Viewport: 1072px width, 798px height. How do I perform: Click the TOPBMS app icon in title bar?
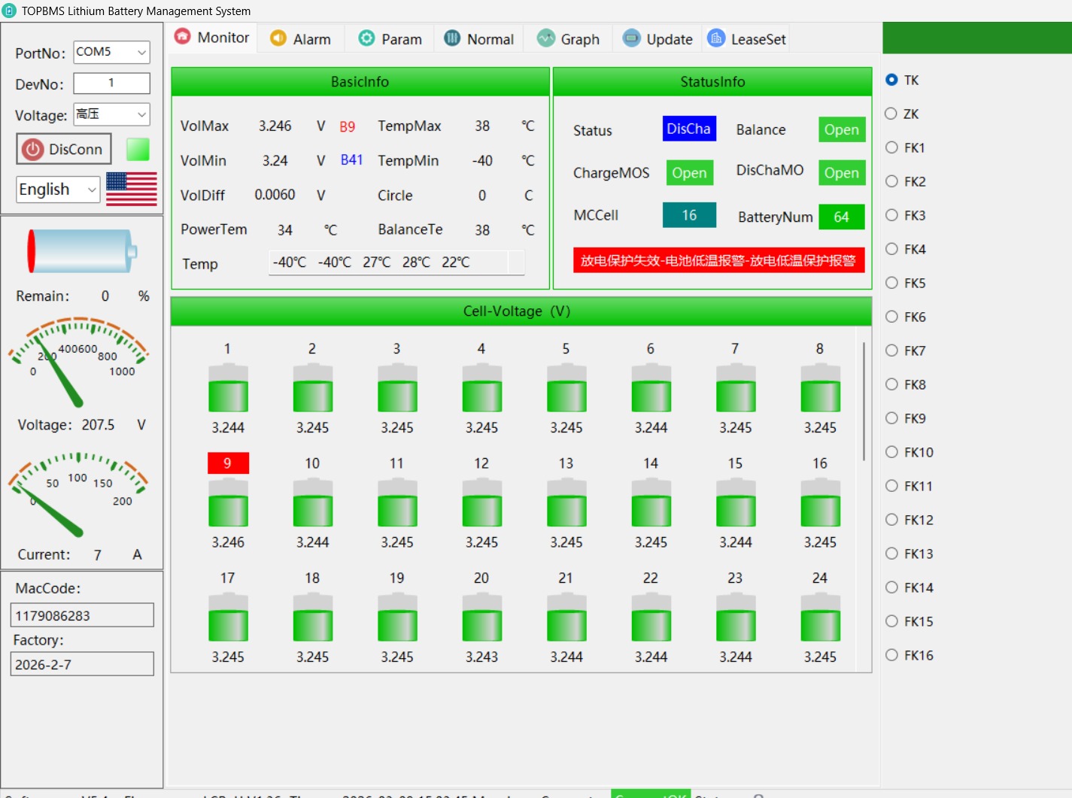click(x=10, y=11)
